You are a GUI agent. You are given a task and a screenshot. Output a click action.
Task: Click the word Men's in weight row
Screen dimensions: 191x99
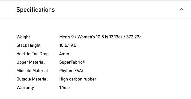[65, 37]
